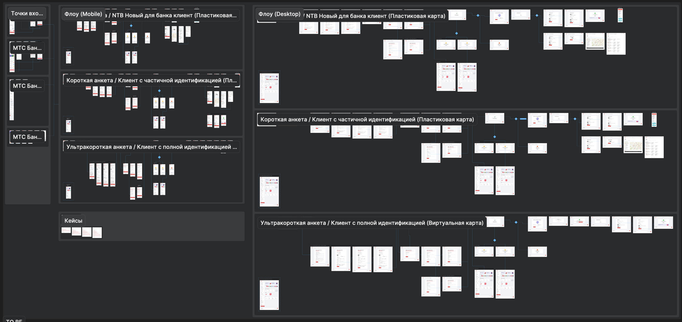
Task: Click the first small thumbnail under Кейсы
Action: tap(66, 230)
